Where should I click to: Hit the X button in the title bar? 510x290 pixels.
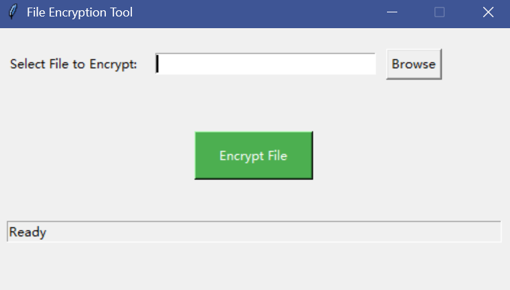[x=488, y=12]
